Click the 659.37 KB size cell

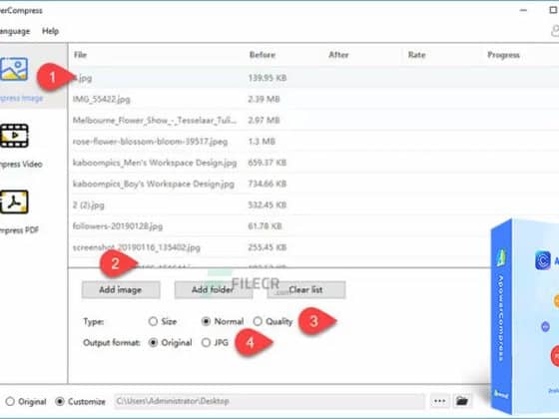point(268,163)
